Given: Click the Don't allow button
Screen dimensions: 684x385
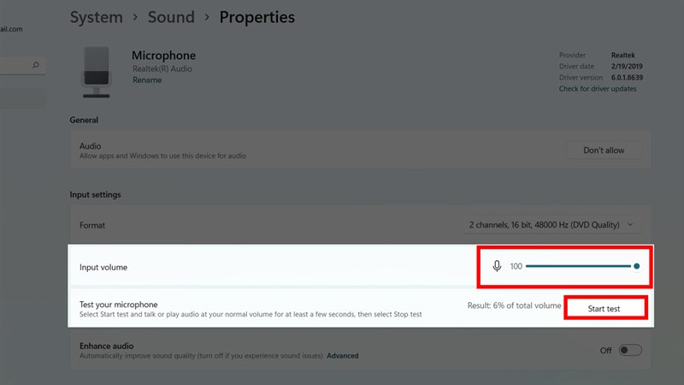Looking at the screenshot, I should (x=604, y=151).
